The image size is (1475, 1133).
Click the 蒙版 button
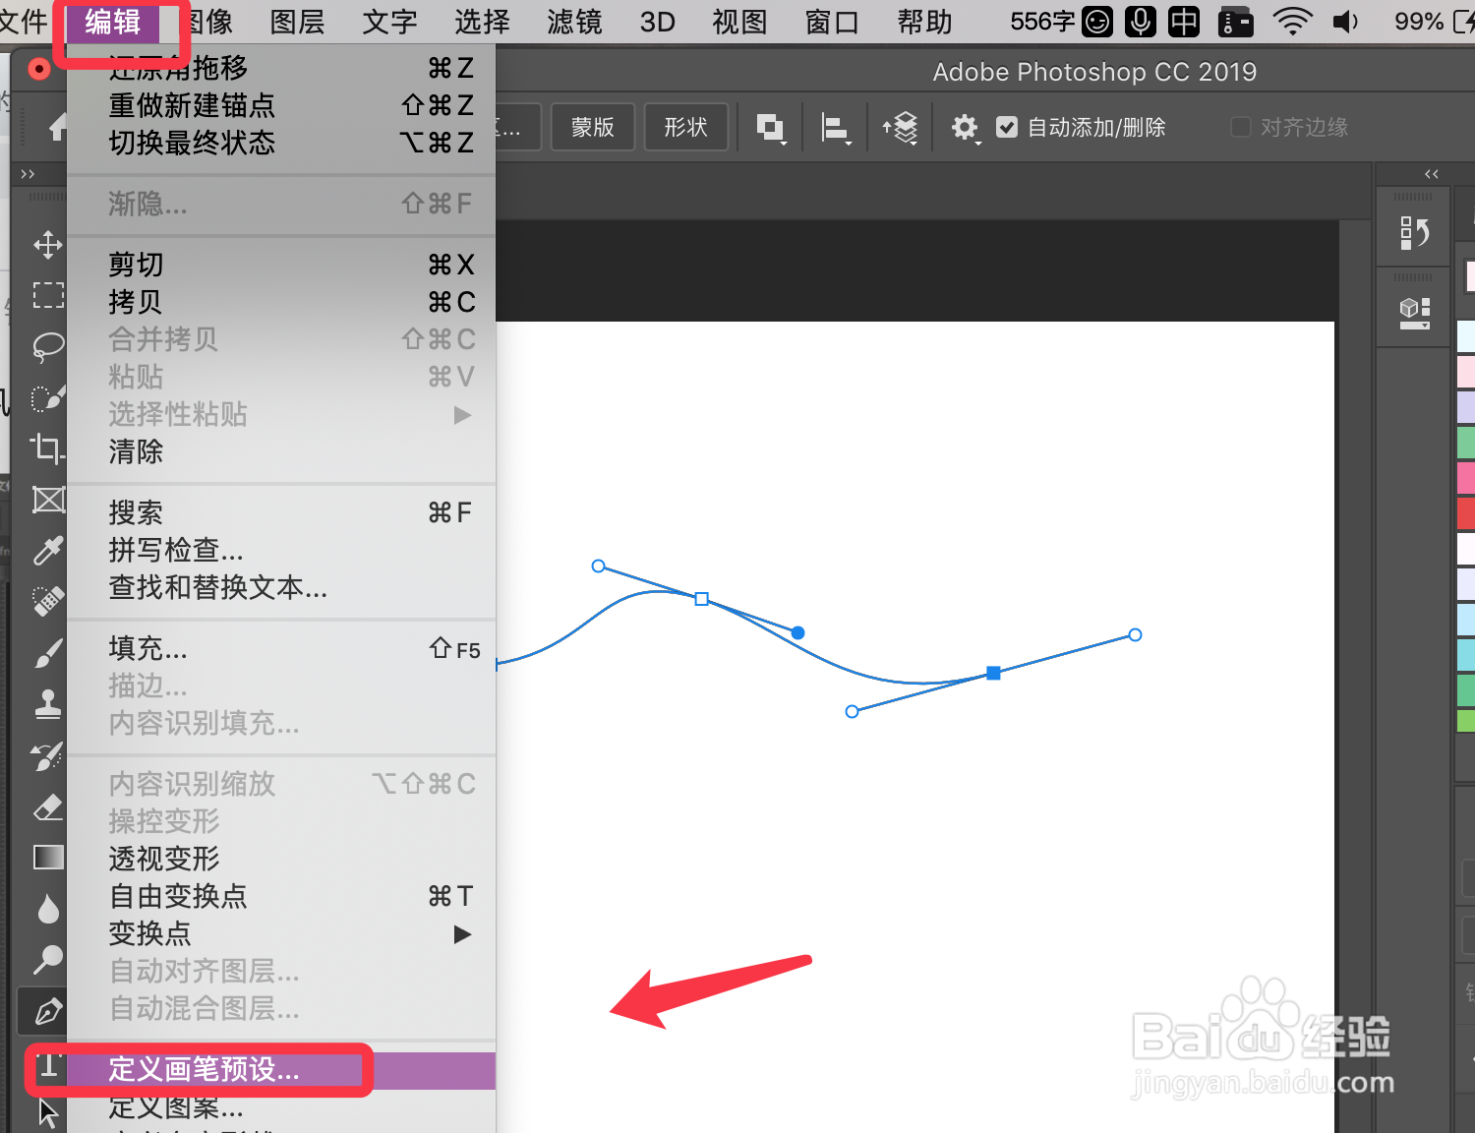(592, 127)
